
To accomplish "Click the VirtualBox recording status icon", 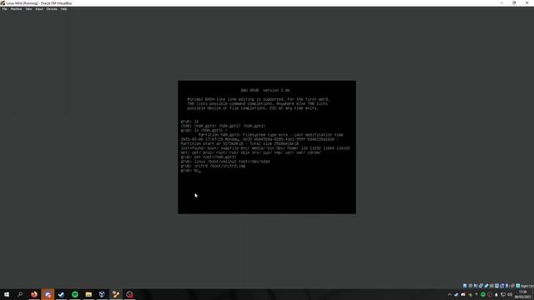I will (502, 286).
